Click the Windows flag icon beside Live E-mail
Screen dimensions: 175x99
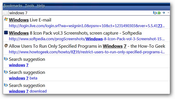6,19
